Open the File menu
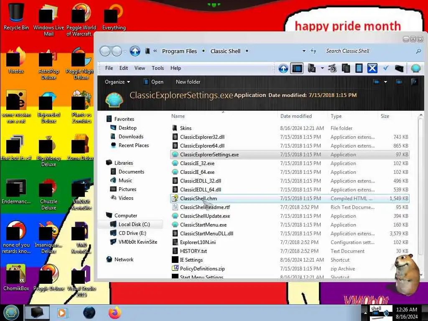This screenshot has width=428, height=321. coord(109,68)
